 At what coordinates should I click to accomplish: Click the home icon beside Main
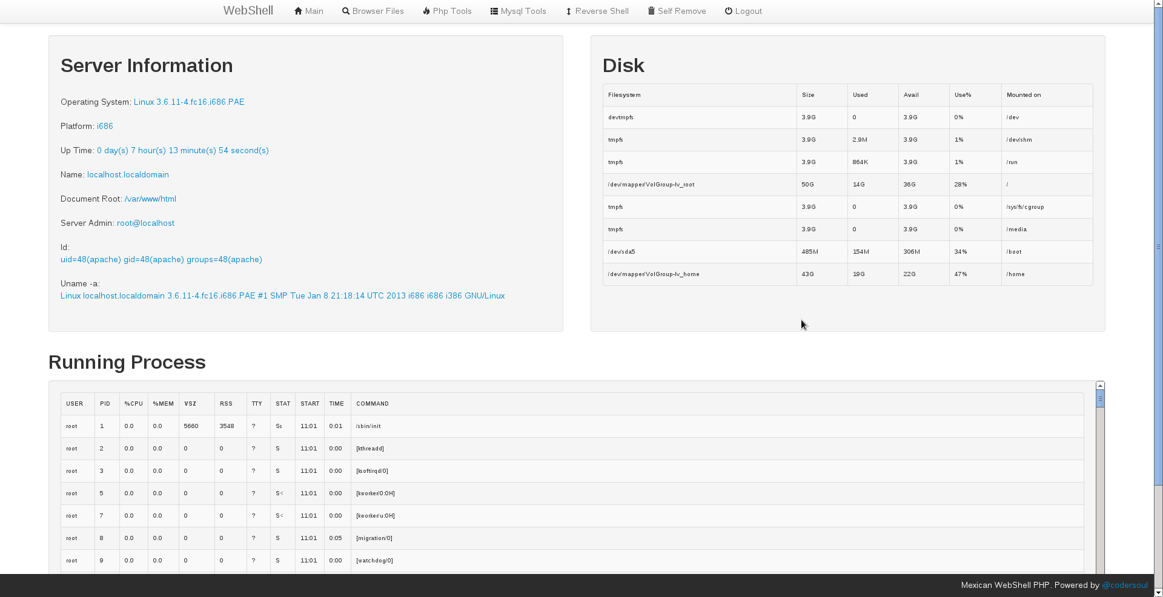click(x=298, y=11)
